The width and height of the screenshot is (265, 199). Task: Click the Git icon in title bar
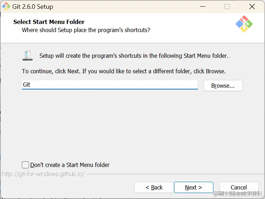[6, 7]
